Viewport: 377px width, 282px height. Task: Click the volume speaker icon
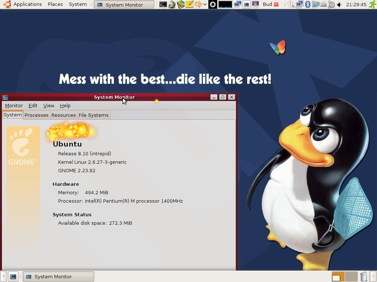(x=339, y=4)
